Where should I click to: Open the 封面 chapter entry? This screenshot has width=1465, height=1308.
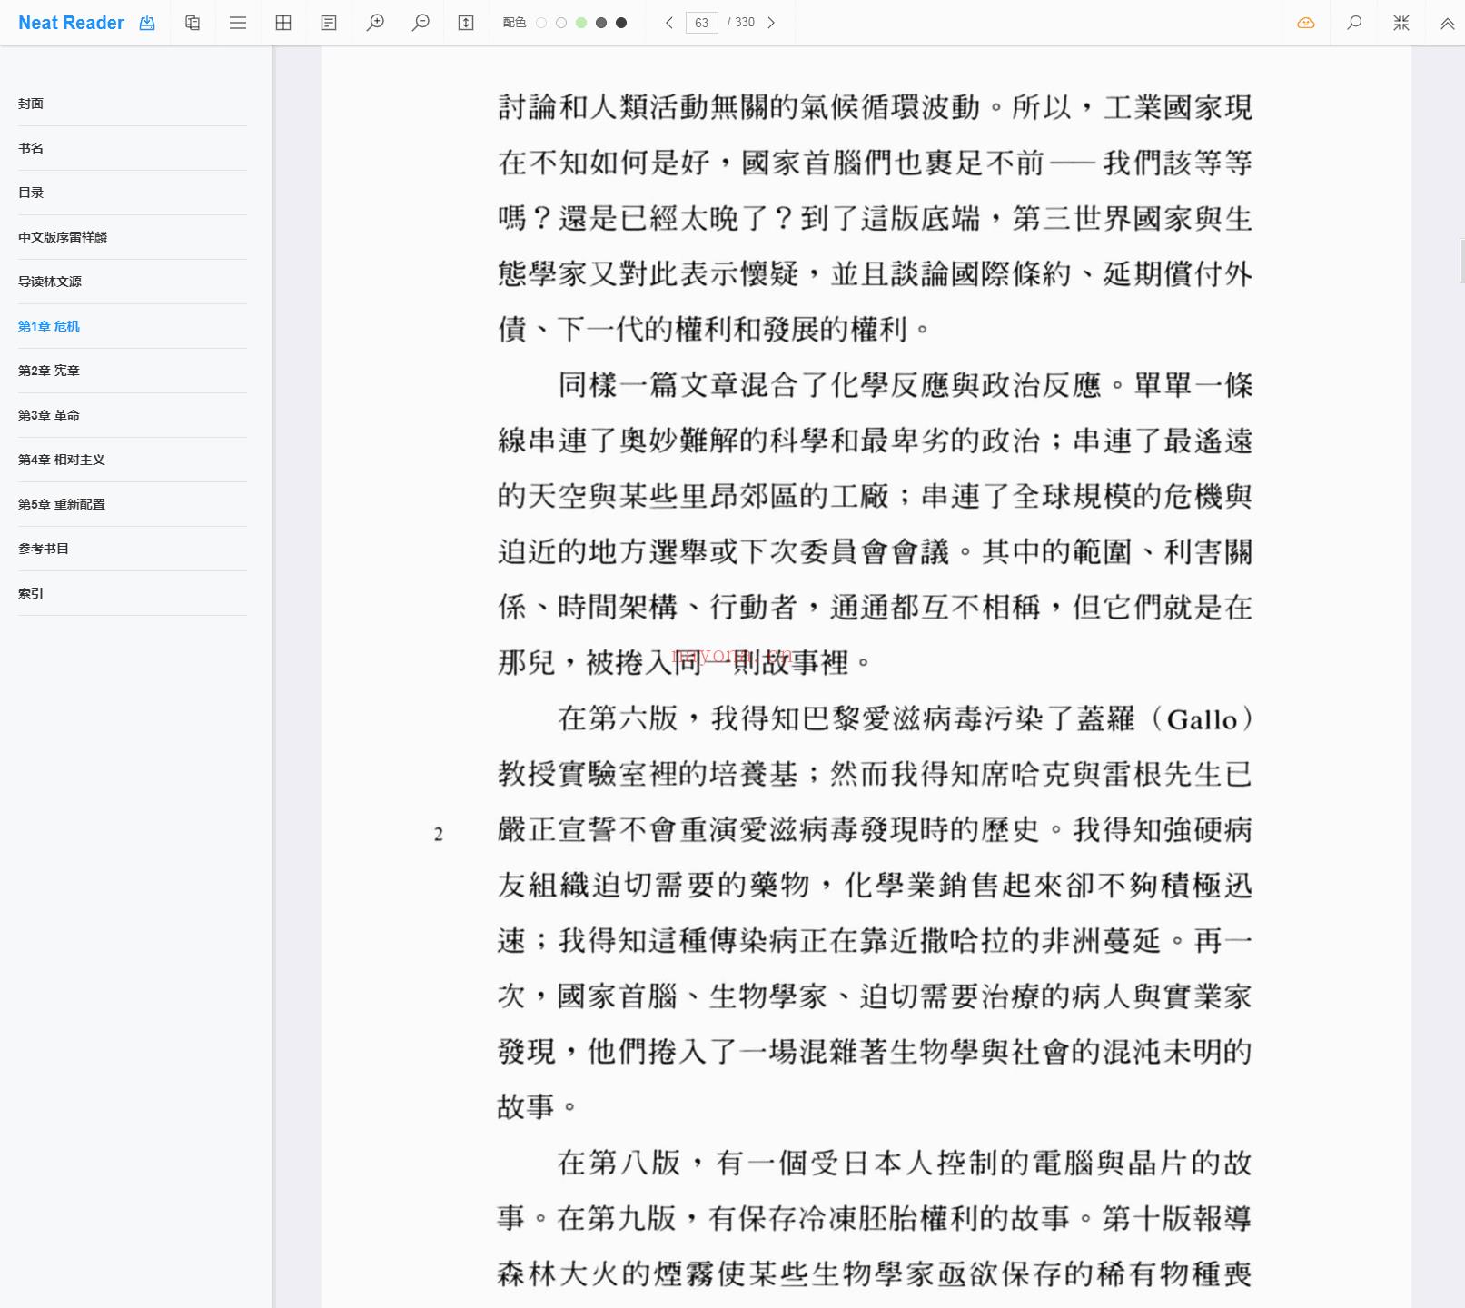pos(133,104)
